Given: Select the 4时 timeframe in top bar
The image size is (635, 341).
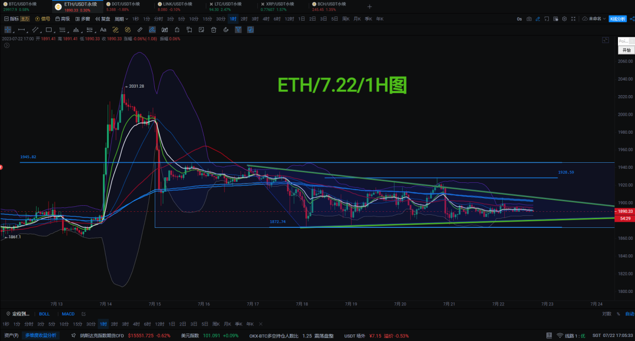Looking at the screenshot, I should [x=266, y=19].
